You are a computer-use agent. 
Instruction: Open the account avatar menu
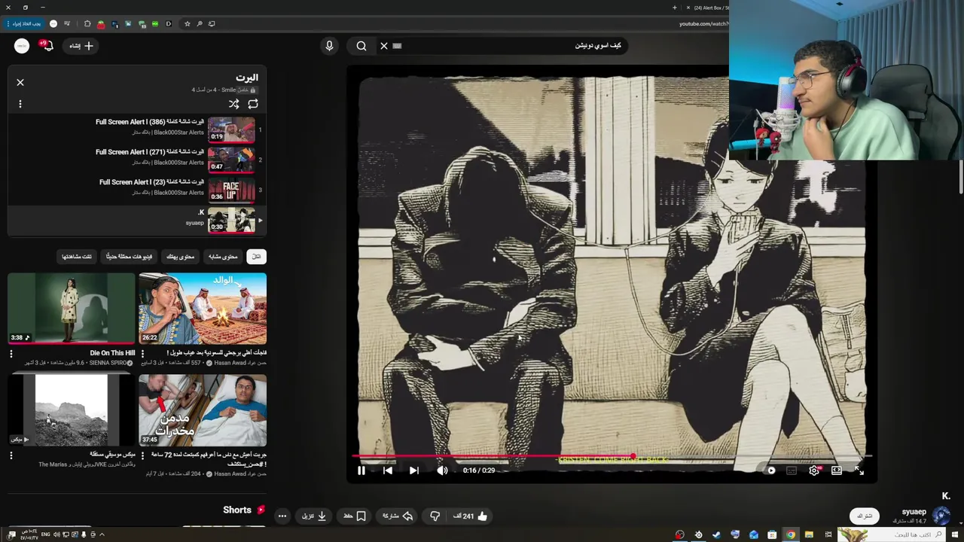(22, 46)
